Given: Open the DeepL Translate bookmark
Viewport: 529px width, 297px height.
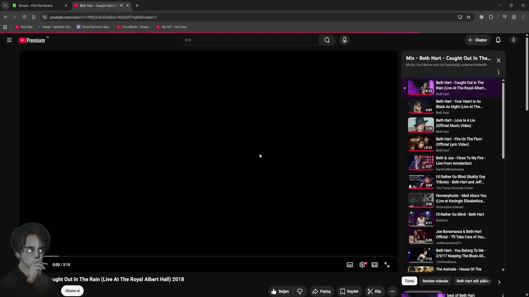Looking at the screenshot, I should [x=55, y=27].
